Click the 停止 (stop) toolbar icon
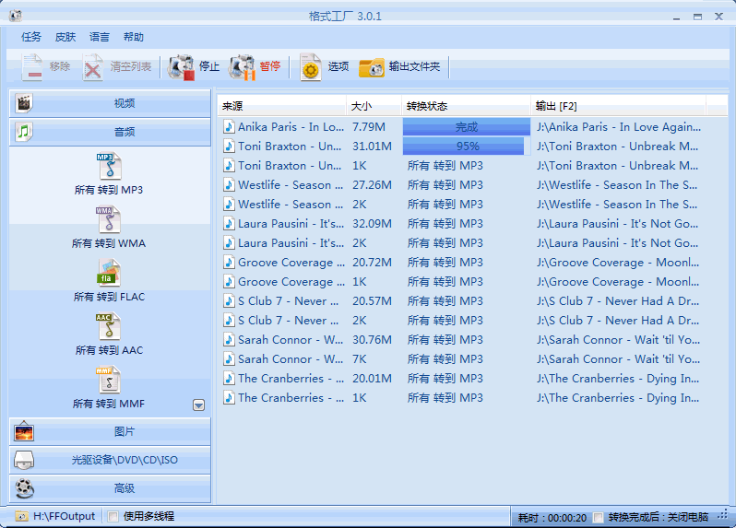The width and height of the screenshot is (736, 528). click(181, 67)
